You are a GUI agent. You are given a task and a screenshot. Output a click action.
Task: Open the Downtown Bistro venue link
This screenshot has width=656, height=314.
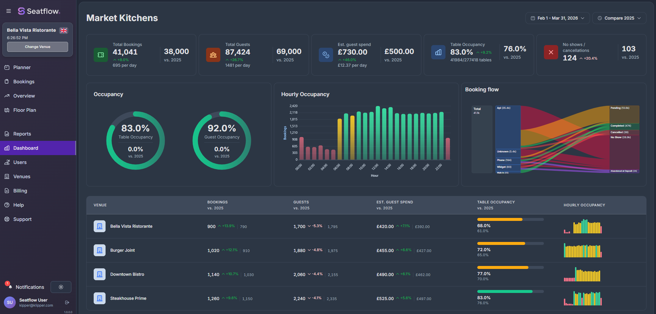click(x=127, y=274)
